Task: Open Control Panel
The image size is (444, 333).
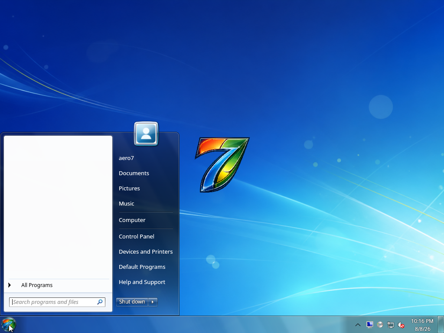Action: 137,236
